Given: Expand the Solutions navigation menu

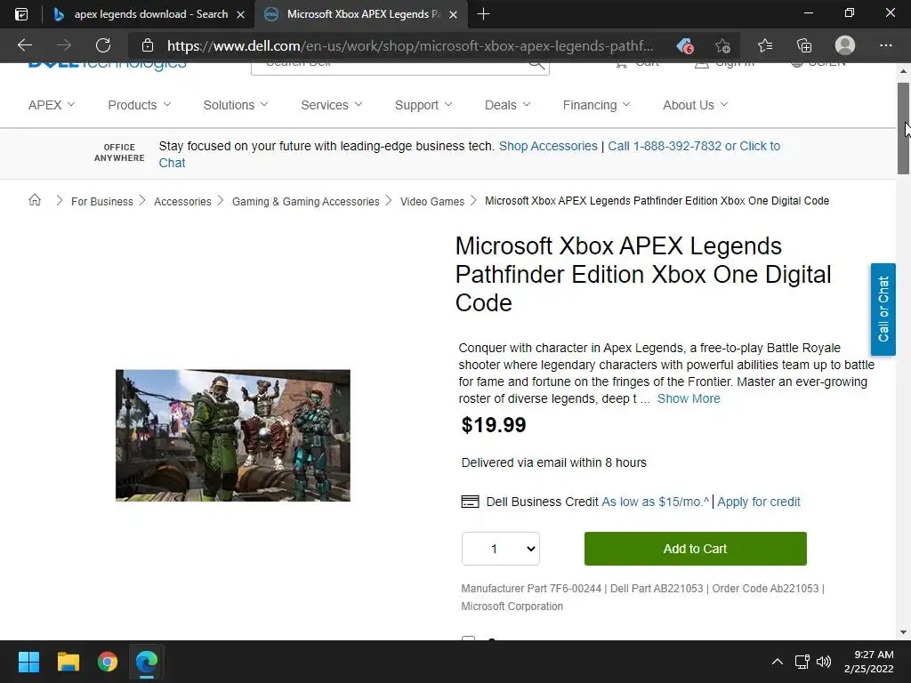Looking at the screenshot, I should click(x=235, y=105).
